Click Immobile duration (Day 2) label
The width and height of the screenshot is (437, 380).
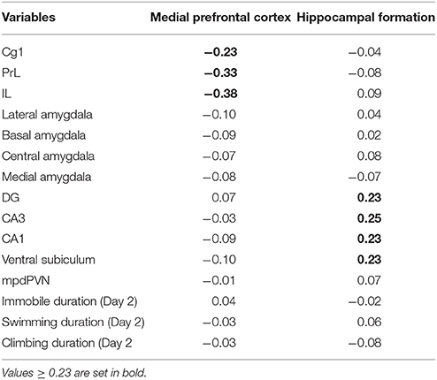click(x=70, y=302)
